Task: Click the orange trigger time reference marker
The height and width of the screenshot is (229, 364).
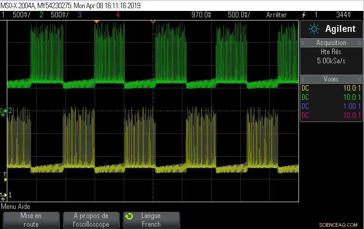Action: (96, 22)
